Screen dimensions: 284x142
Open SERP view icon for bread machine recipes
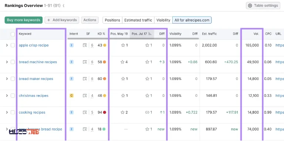pos(85,62)
